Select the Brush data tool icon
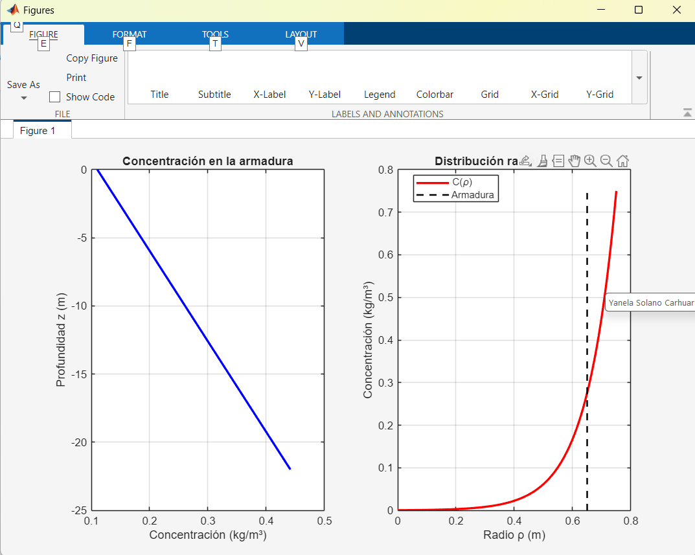695x555 pixels. click(543, 161)
